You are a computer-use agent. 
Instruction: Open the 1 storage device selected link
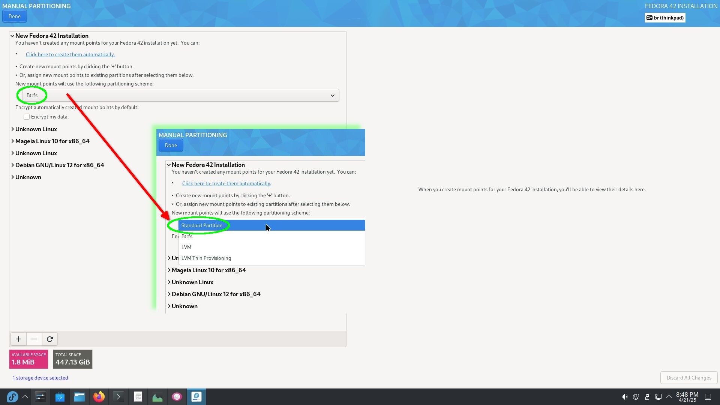click(x=40, y=378)
